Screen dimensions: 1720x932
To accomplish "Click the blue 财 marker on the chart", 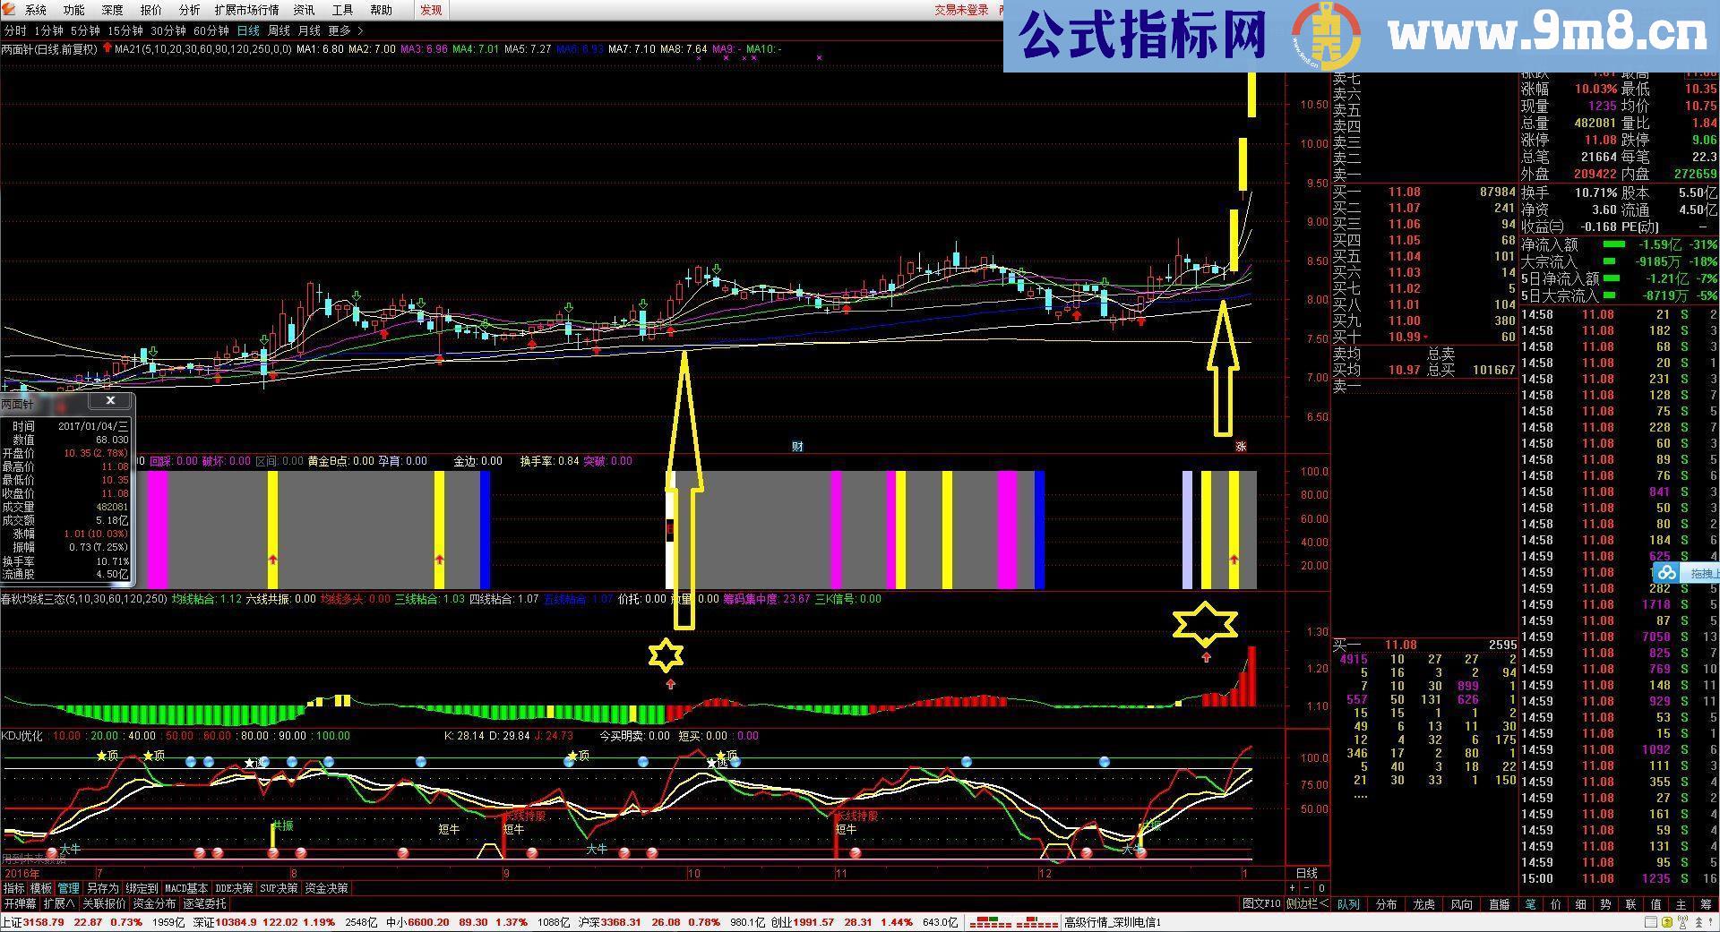I will click(x=796, y=446).
